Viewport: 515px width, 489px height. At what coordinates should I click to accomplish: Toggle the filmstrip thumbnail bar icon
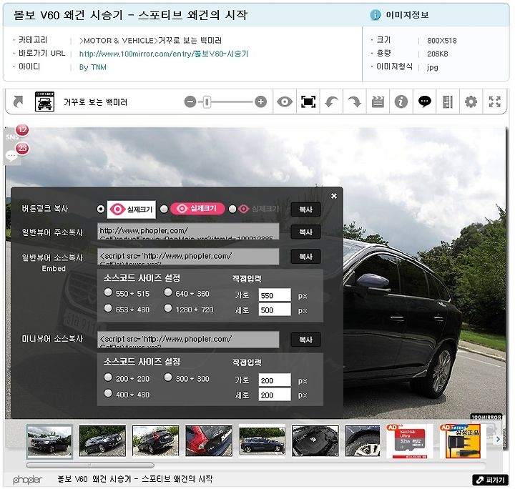(448, 102)
